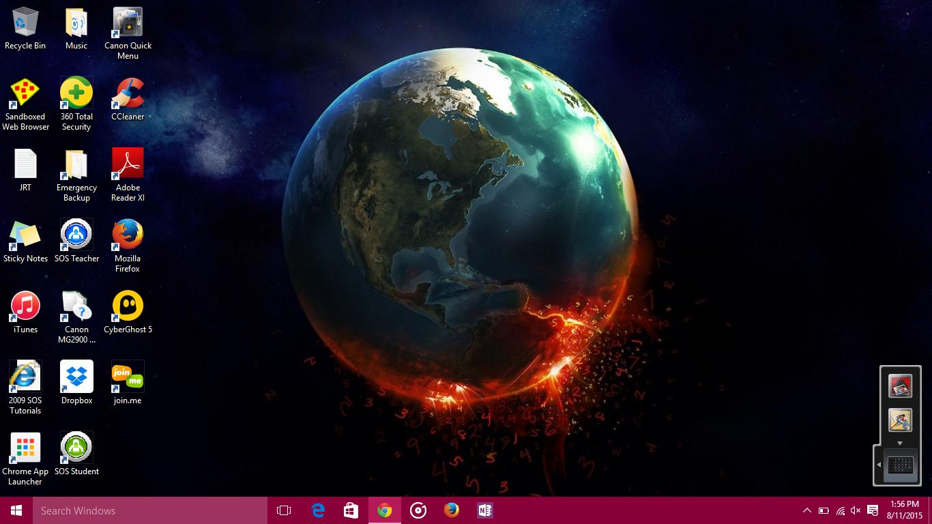
Task: Launch Microsoft Edge from the taskbar
Action: [318, 510]
